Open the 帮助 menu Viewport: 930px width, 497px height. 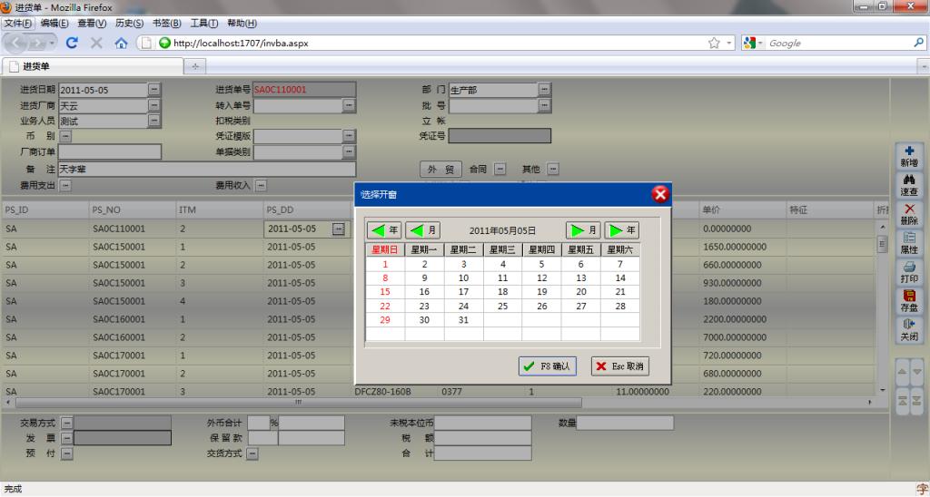242,23
